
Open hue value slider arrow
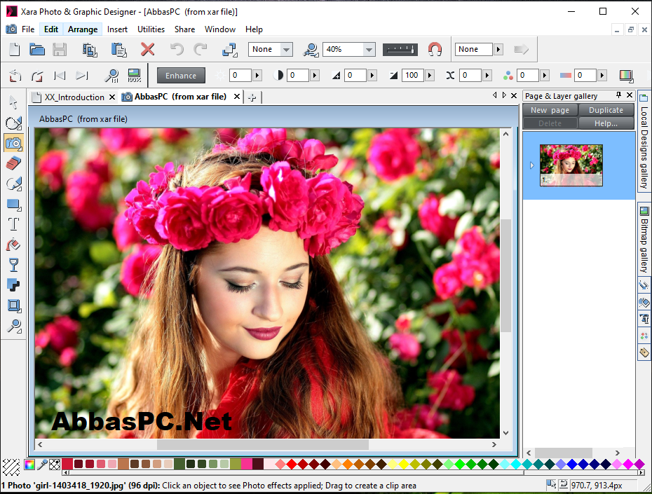(602, 75)
